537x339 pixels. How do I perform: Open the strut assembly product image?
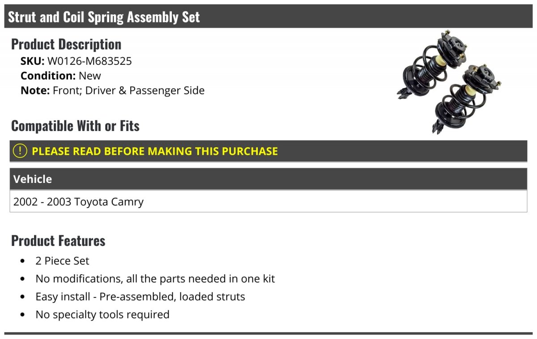(449, 81)
